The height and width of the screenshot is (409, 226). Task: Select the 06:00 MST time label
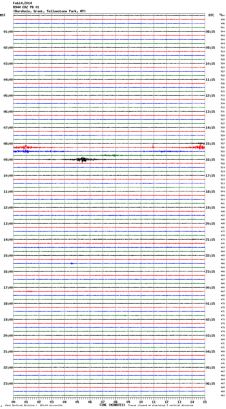click(x=8, y=112)
